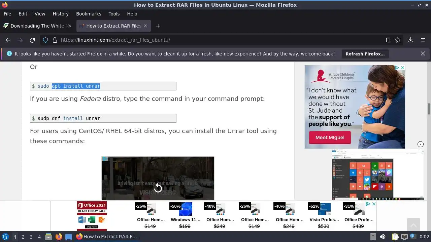Screen dimensions: 431x242
Task: Select How to Extract RAR Fi... taskbar window
Action: [x=108, y=237]
